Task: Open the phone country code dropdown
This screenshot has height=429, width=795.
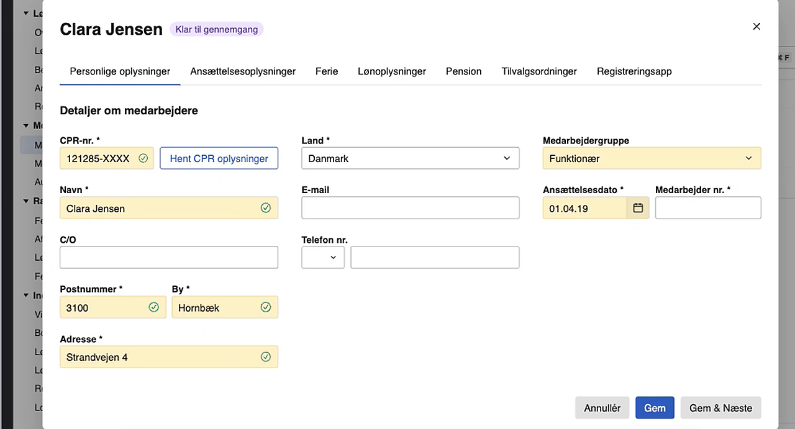Action: (323, 258)
